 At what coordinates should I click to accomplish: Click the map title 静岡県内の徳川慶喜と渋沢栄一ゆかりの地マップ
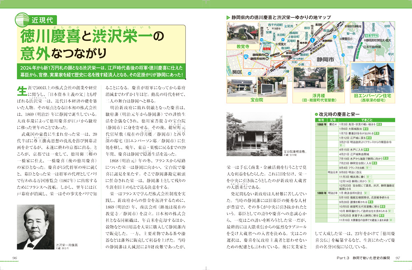281,17
